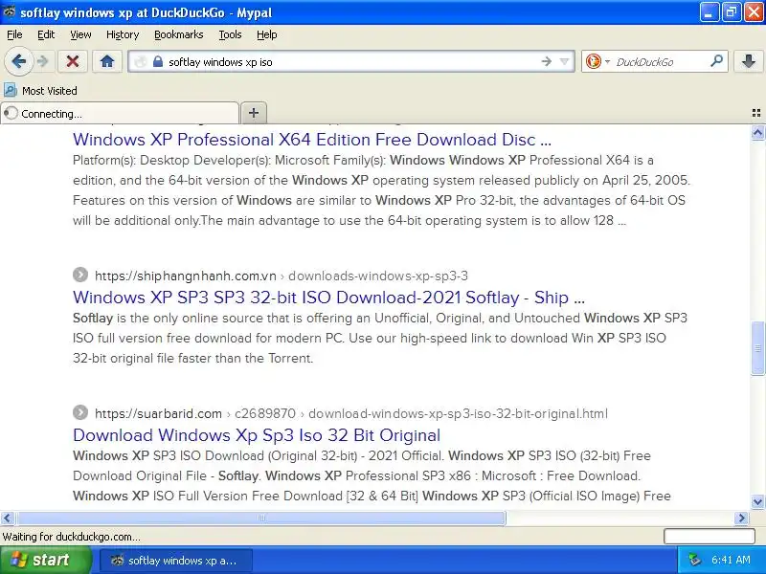Click the Go arrow in the address bar
The image size is (766, 574).
[546, 61]
